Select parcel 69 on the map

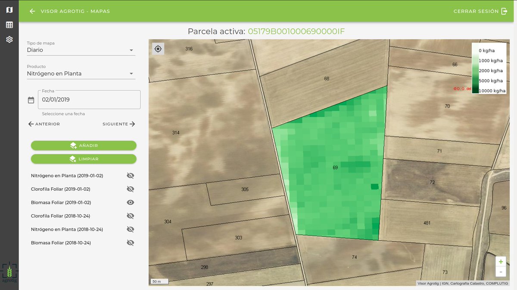(x=335, y=168)
